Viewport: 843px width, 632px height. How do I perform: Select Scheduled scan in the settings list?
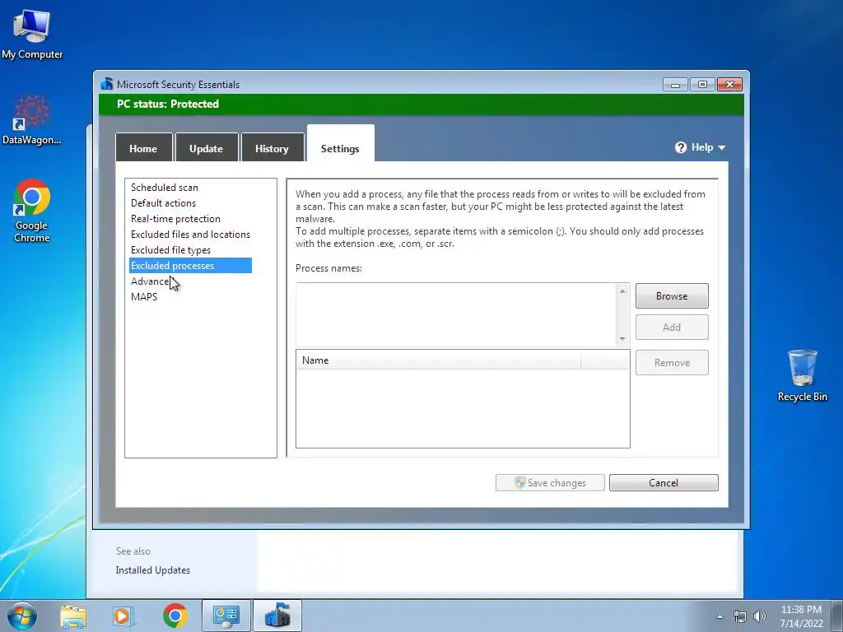165,188
